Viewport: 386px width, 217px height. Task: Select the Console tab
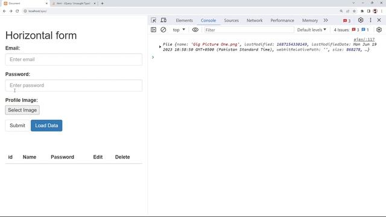coord(208,20)
